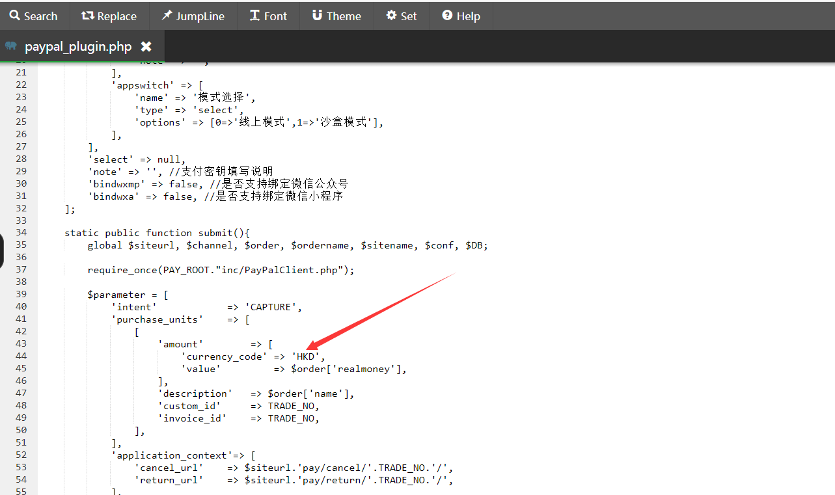Image resolution: width=835 pixels, height=495 pixels.
Task: Open the Replace tool
Action: point(109,16)
